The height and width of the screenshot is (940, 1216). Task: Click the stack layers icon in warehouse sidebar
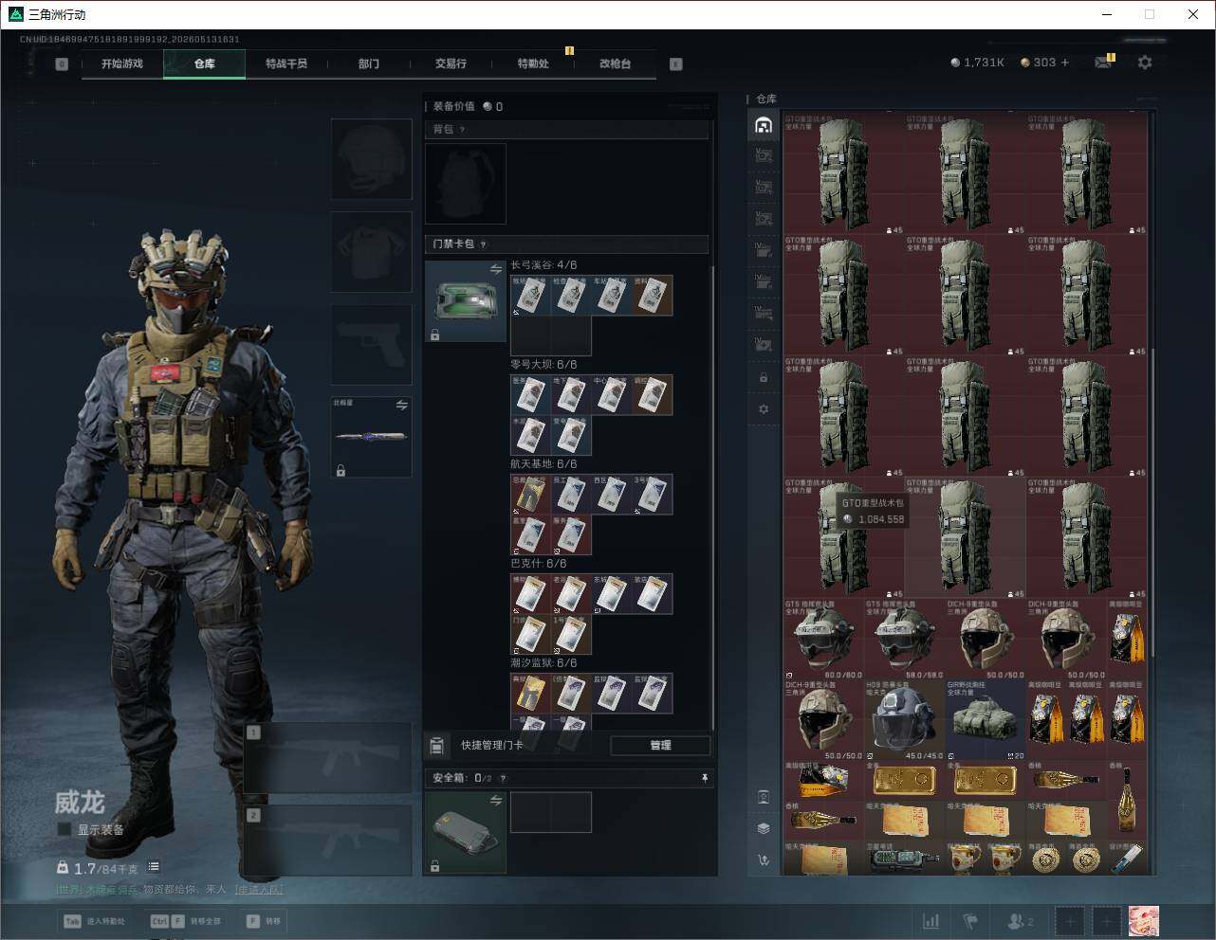(764, 828)
